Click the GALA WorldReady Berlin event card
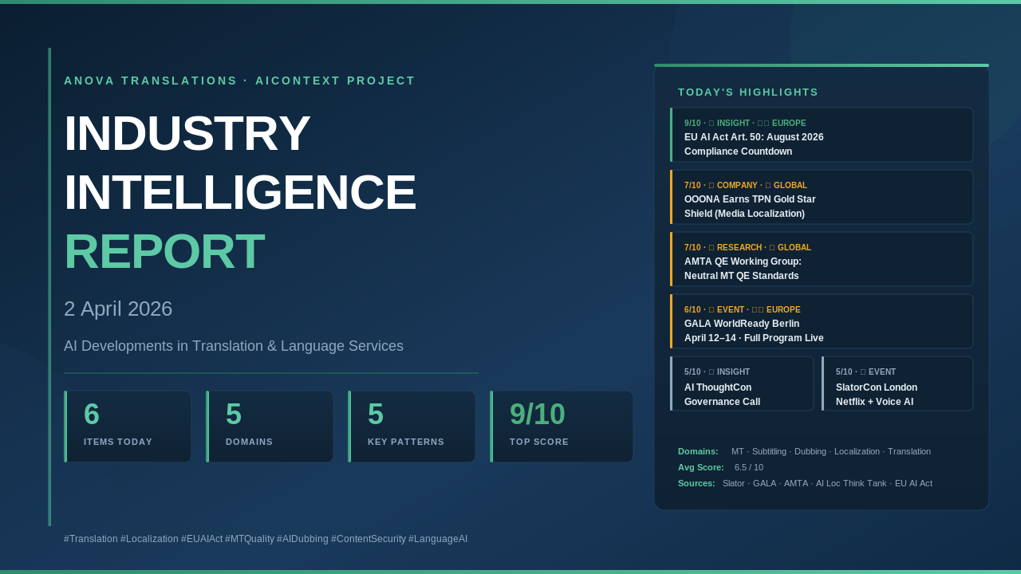 coord(822,321)
